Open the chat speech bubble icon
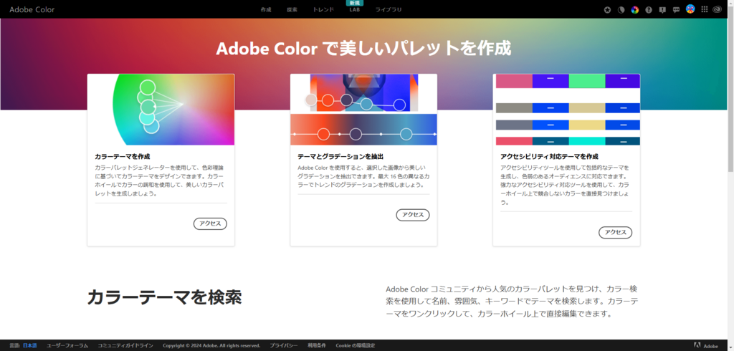The image size is (734, 351). [x=676, y=10]
